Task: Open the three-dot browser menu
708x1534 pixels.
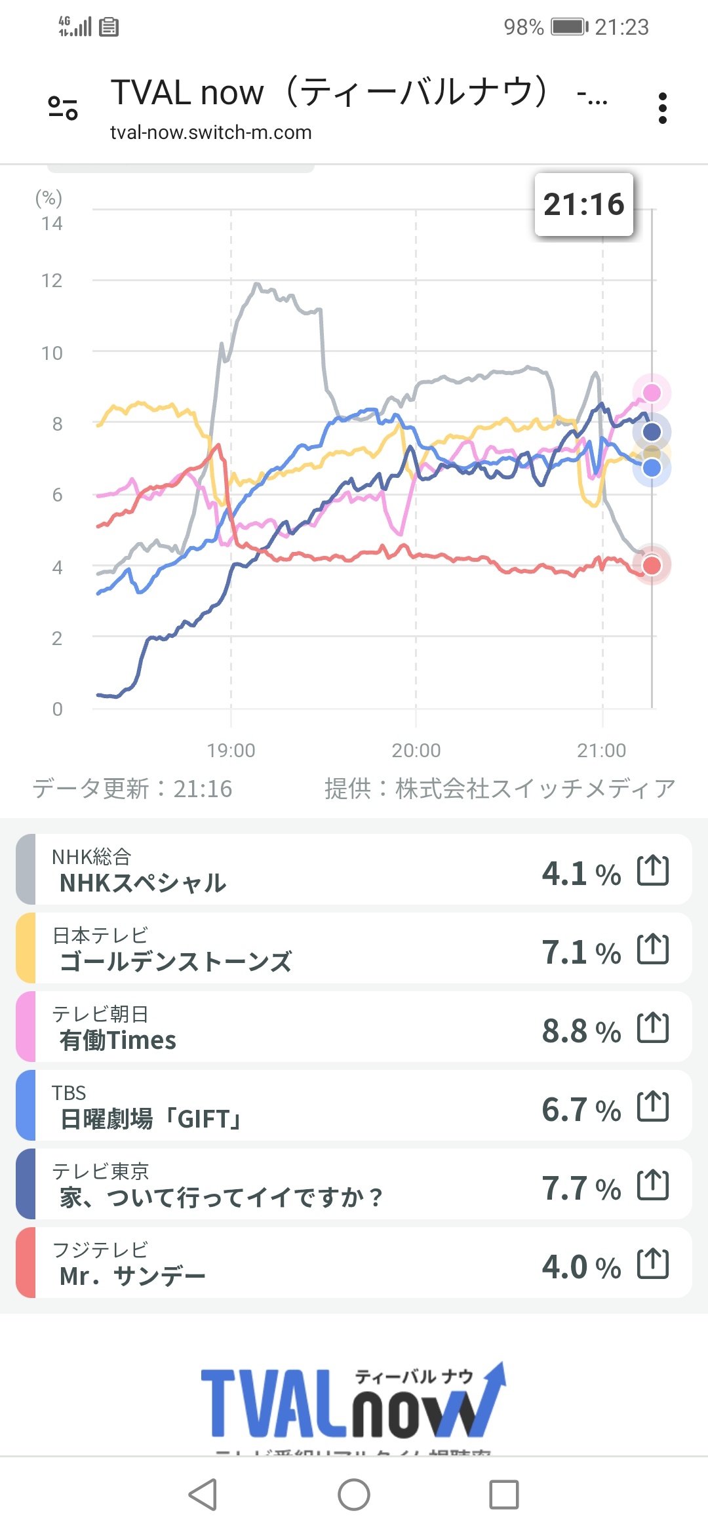Action: (x=663, y=108)
